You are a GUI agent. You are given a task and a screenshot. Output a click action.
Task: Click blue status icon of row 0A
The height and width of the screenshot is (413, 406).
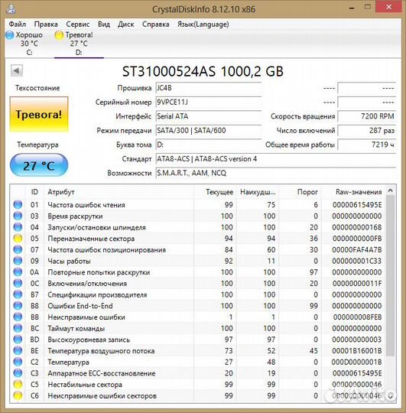tap(18, 272)
